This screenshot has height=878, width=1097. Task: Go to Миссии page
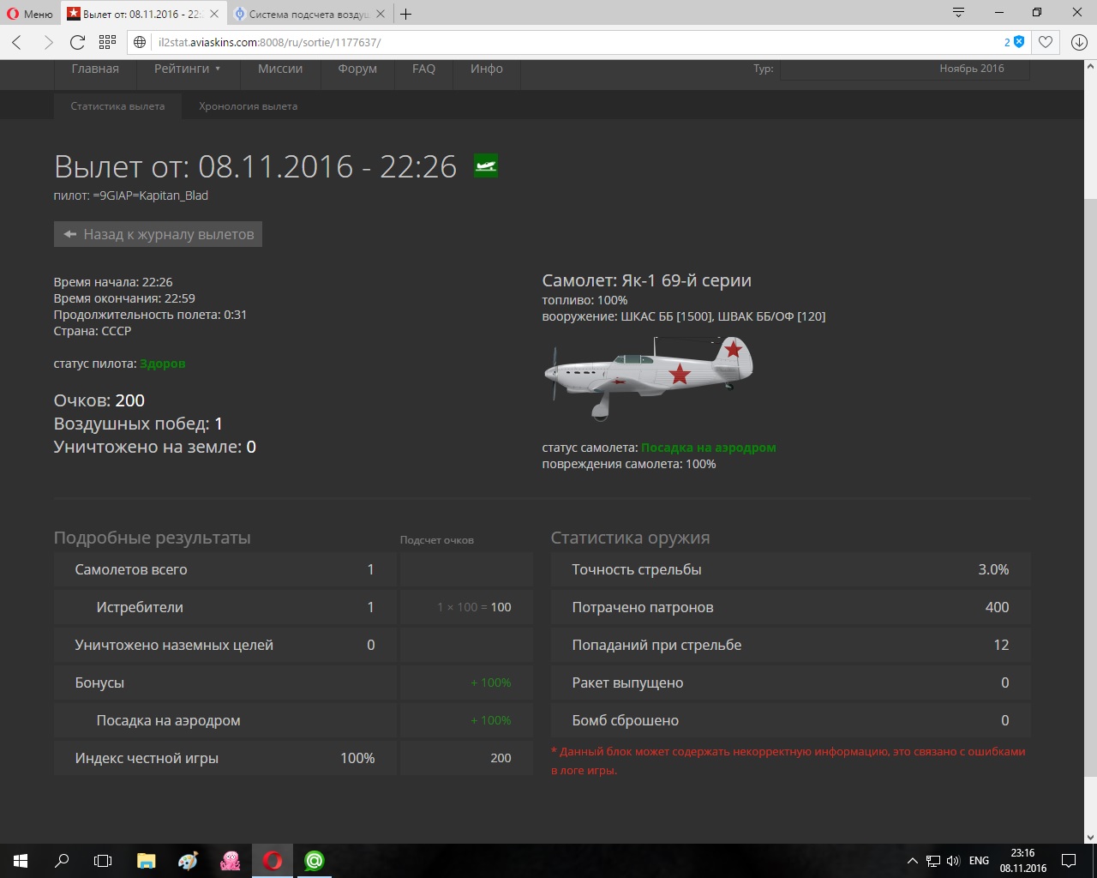(x=280, y=69)
